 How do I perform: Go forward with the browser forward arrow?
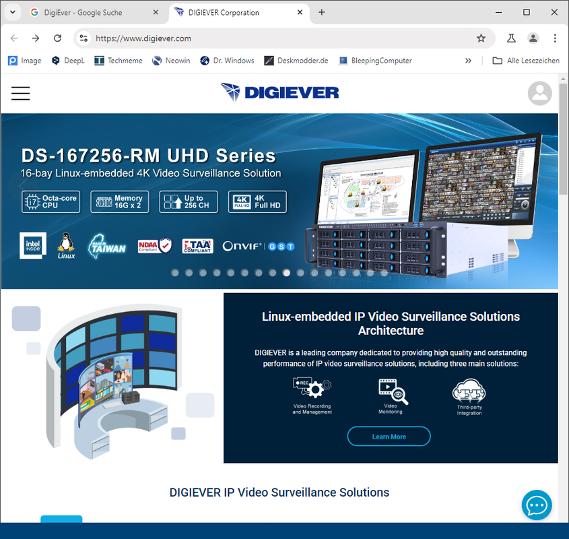tap(36, 38)
